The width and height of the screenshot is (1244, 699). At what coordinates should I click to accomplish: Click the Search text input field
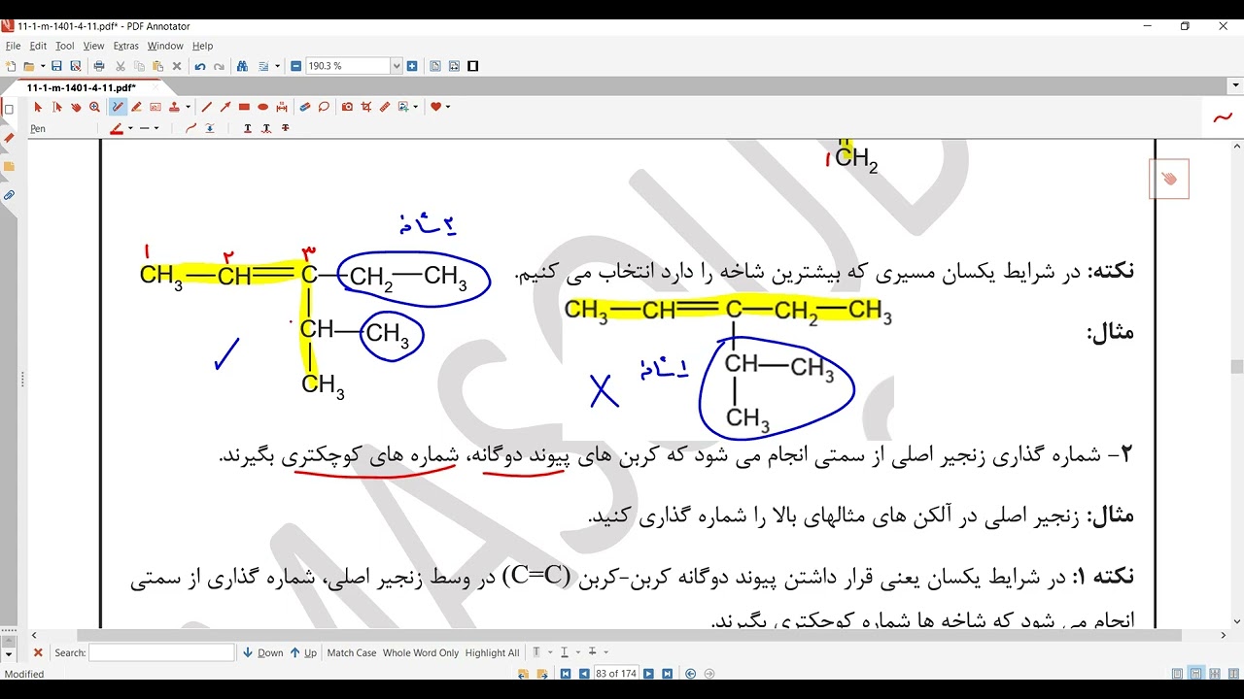pos(161,652)
